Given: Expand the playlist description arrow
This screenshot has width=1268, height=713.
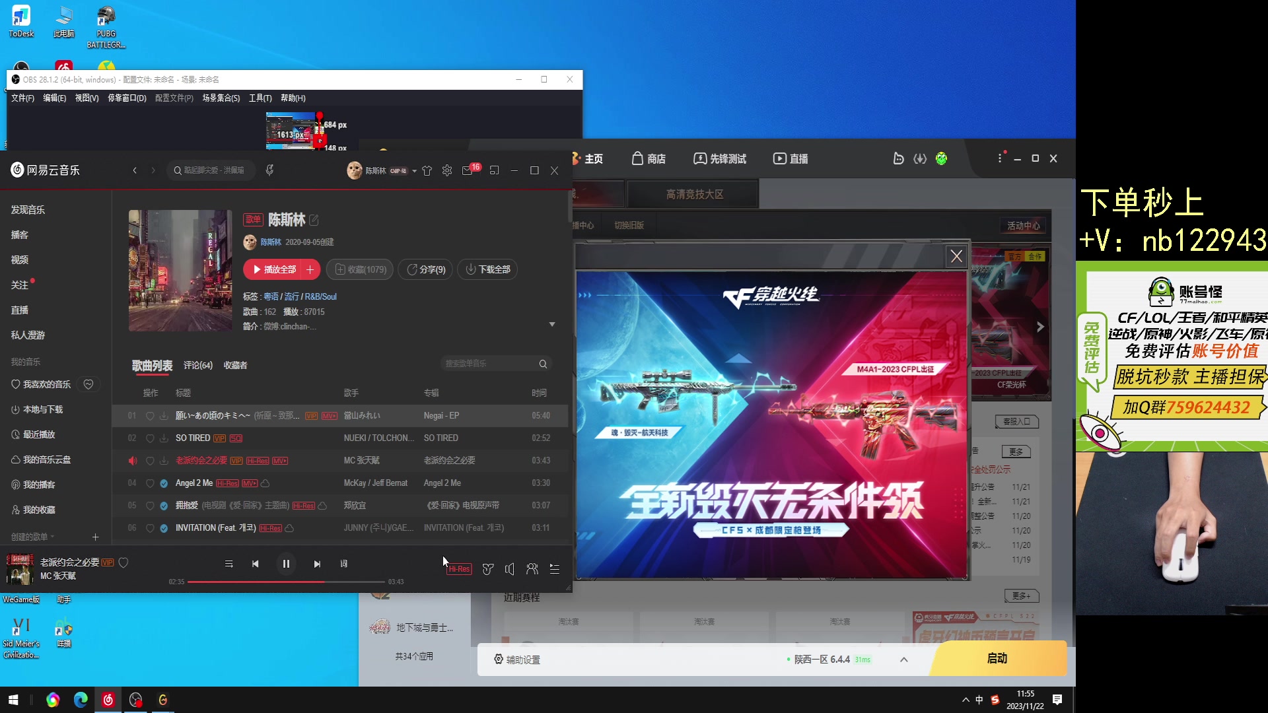Looking at the screenshot, I should click(552, 325).
